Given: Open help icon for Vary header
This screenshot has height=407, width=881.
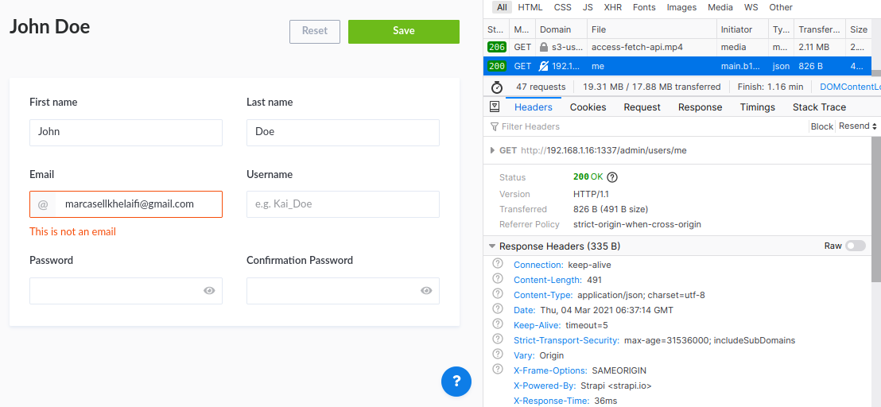Looking at the screenshot, I should 497,355.
